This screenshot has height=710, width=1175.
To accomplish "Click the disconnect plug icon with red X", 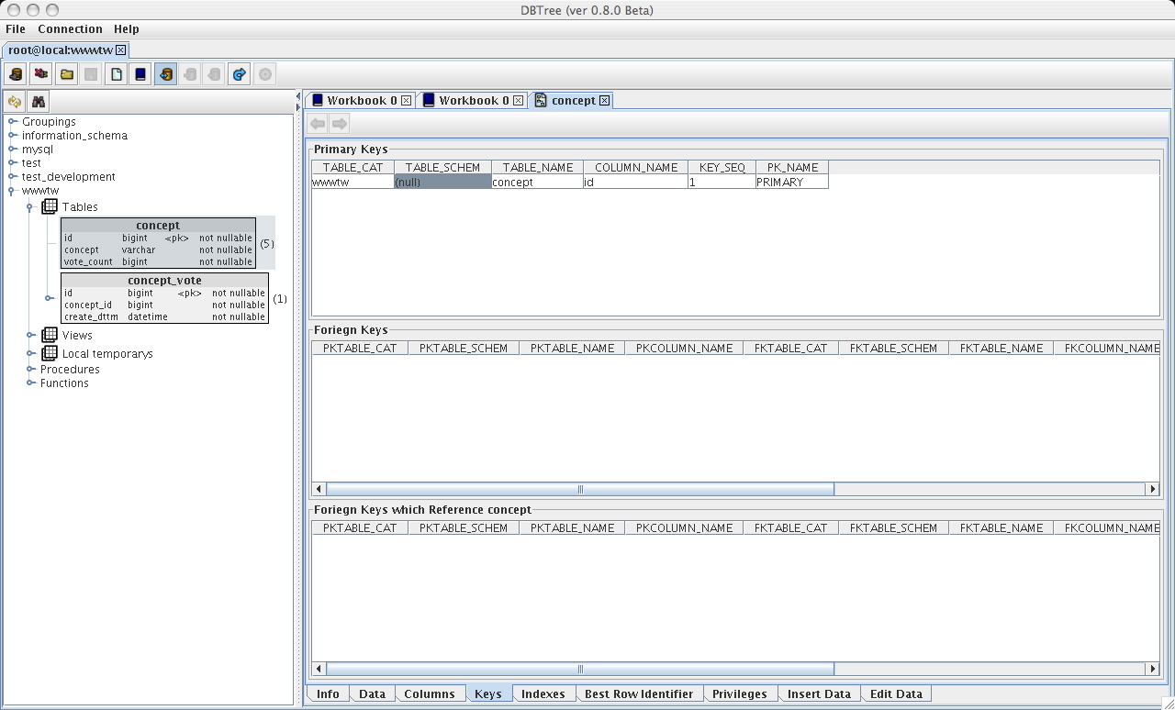I will pyautogui.click(x=41, y=74).
